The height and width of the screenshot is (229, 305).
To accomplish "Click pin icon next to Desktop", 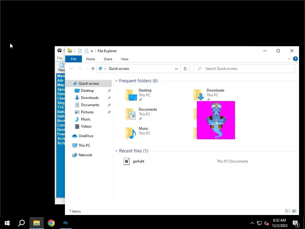I will 109,91.
